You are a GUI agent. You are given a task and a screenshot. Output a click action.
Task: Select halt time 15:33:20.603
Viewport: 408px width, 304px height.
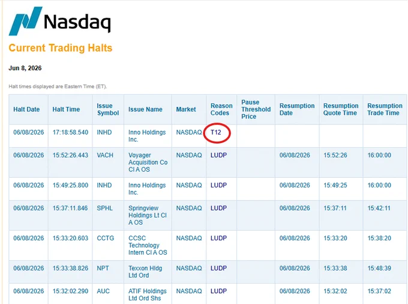coord(70,238)
